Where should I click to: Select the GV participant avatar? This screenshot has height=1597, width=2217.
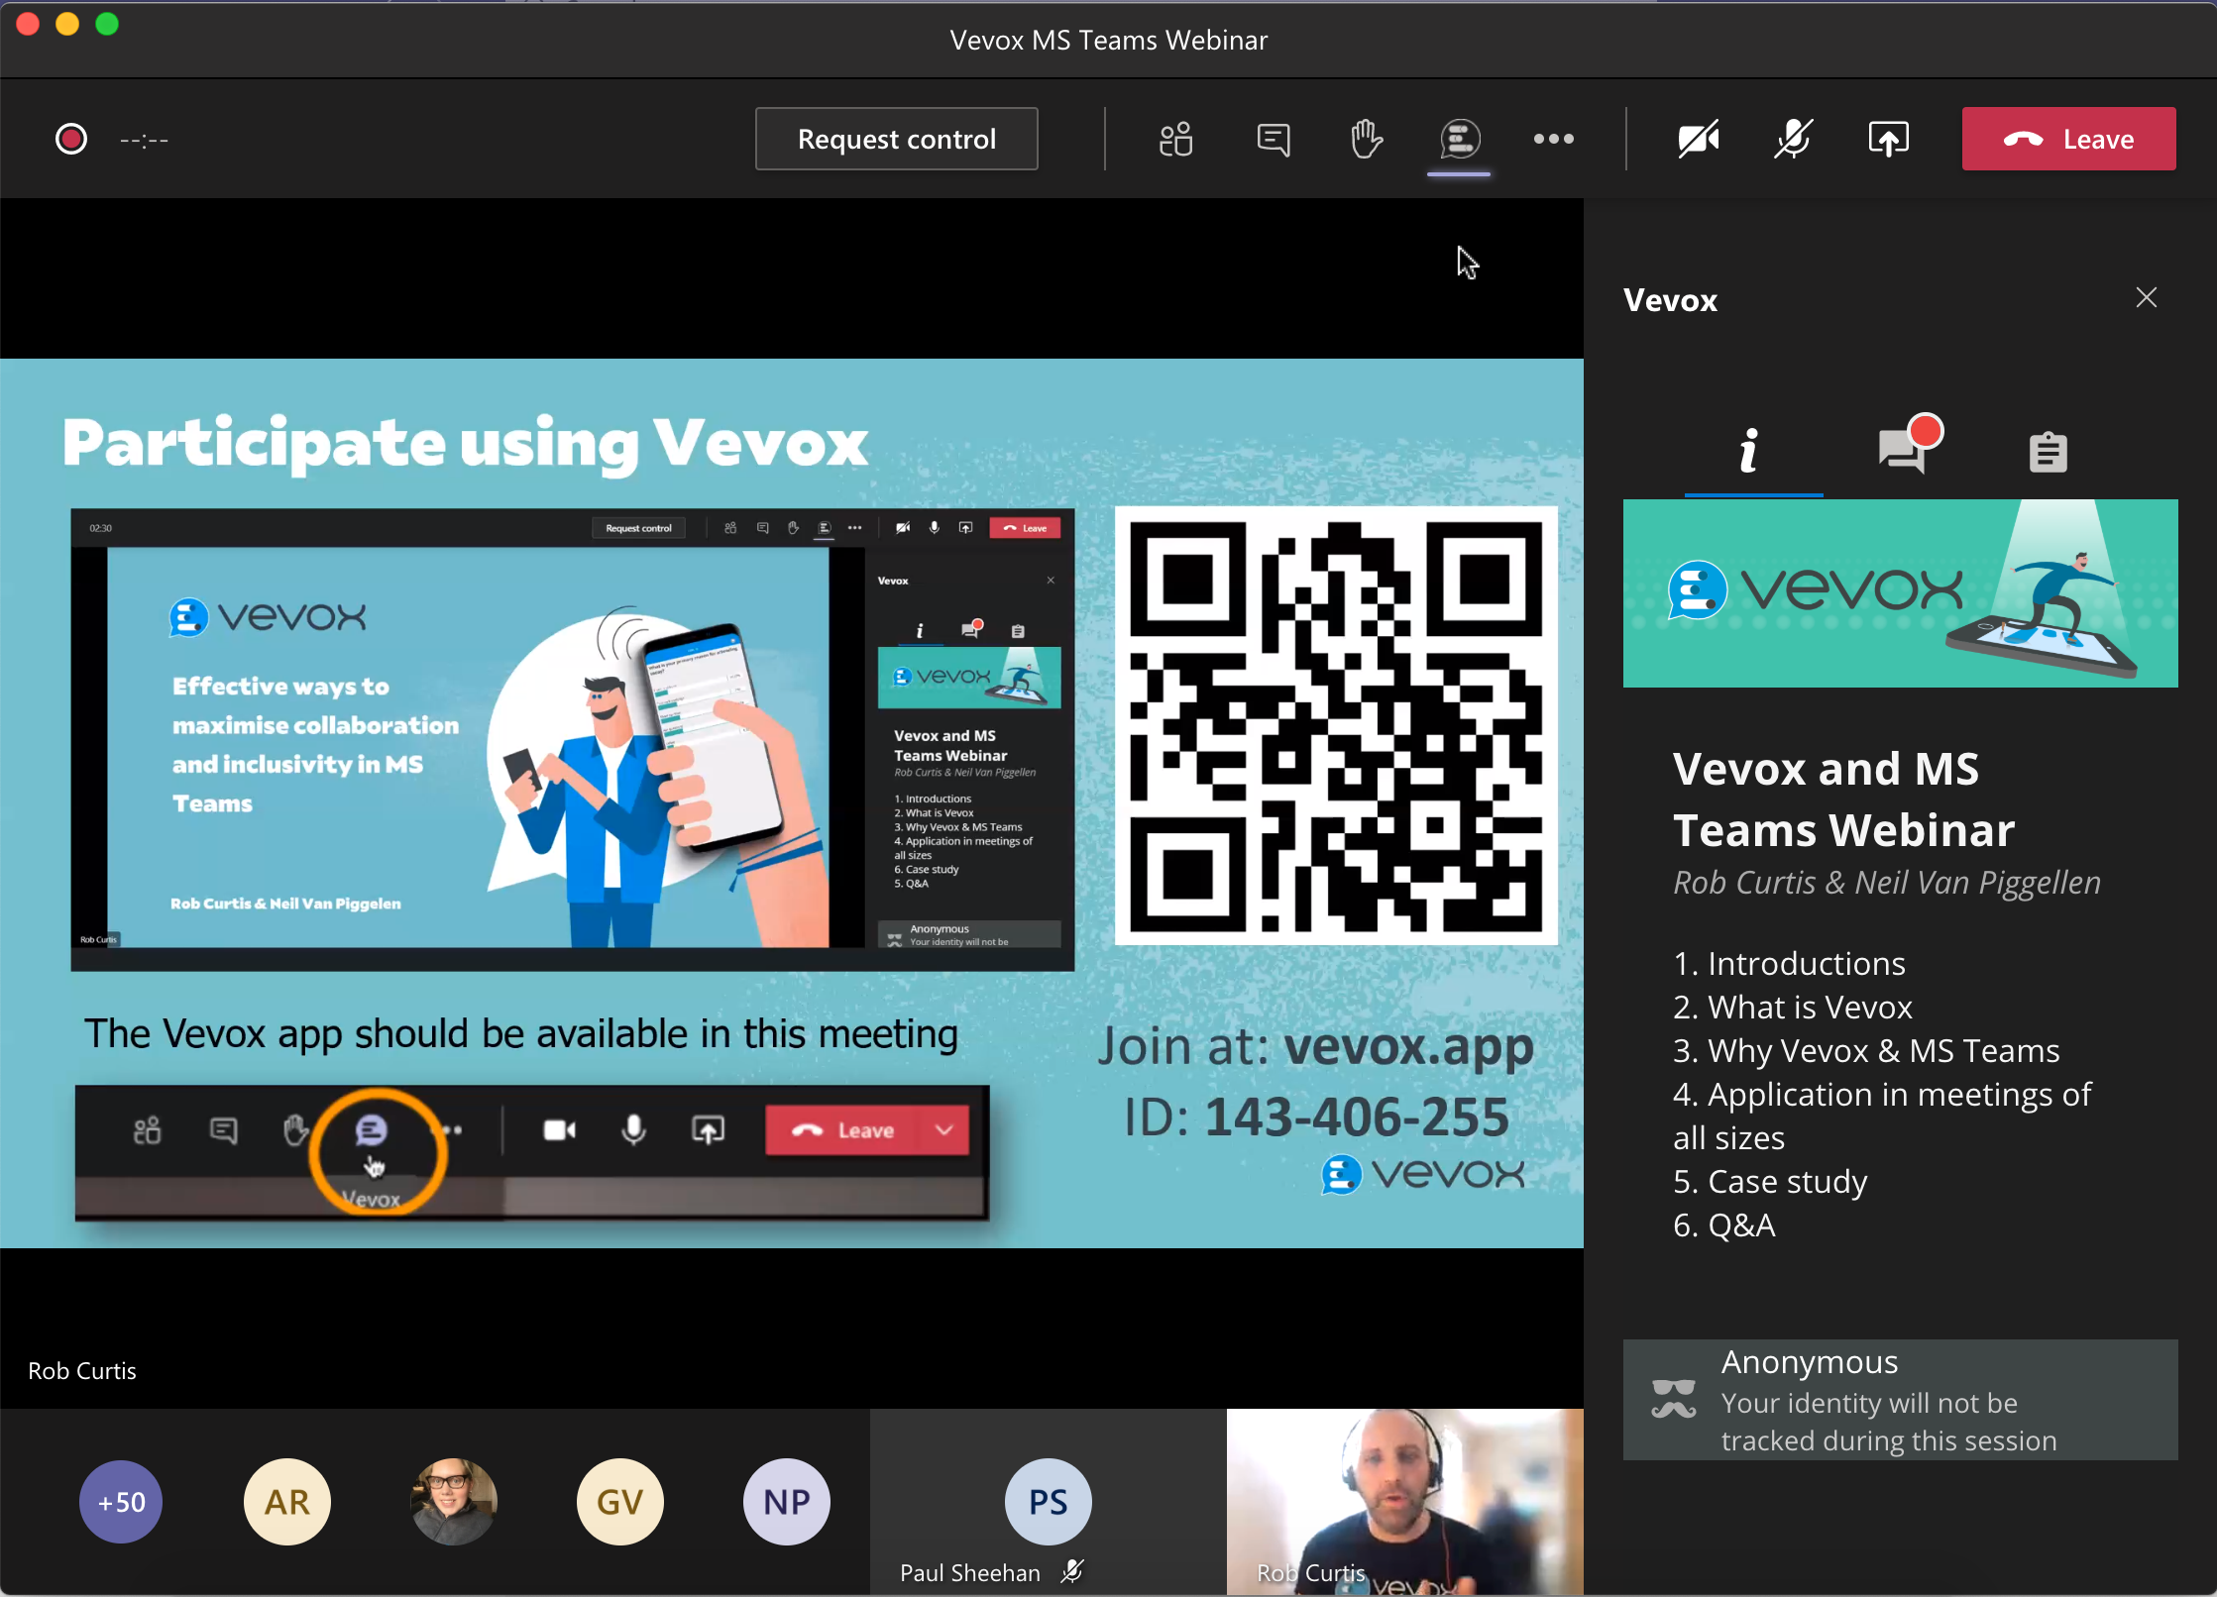[x=620, y=1502]
